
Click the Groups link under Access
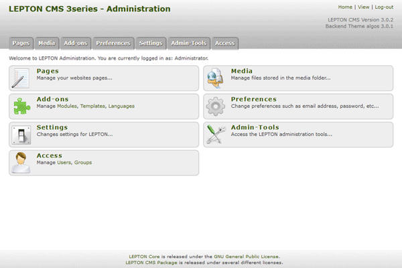pos(84,162)
